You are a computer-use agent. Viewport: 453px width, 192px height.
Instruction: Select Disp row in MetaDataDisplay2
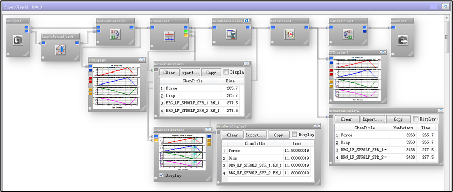click(x=385, y=142)
